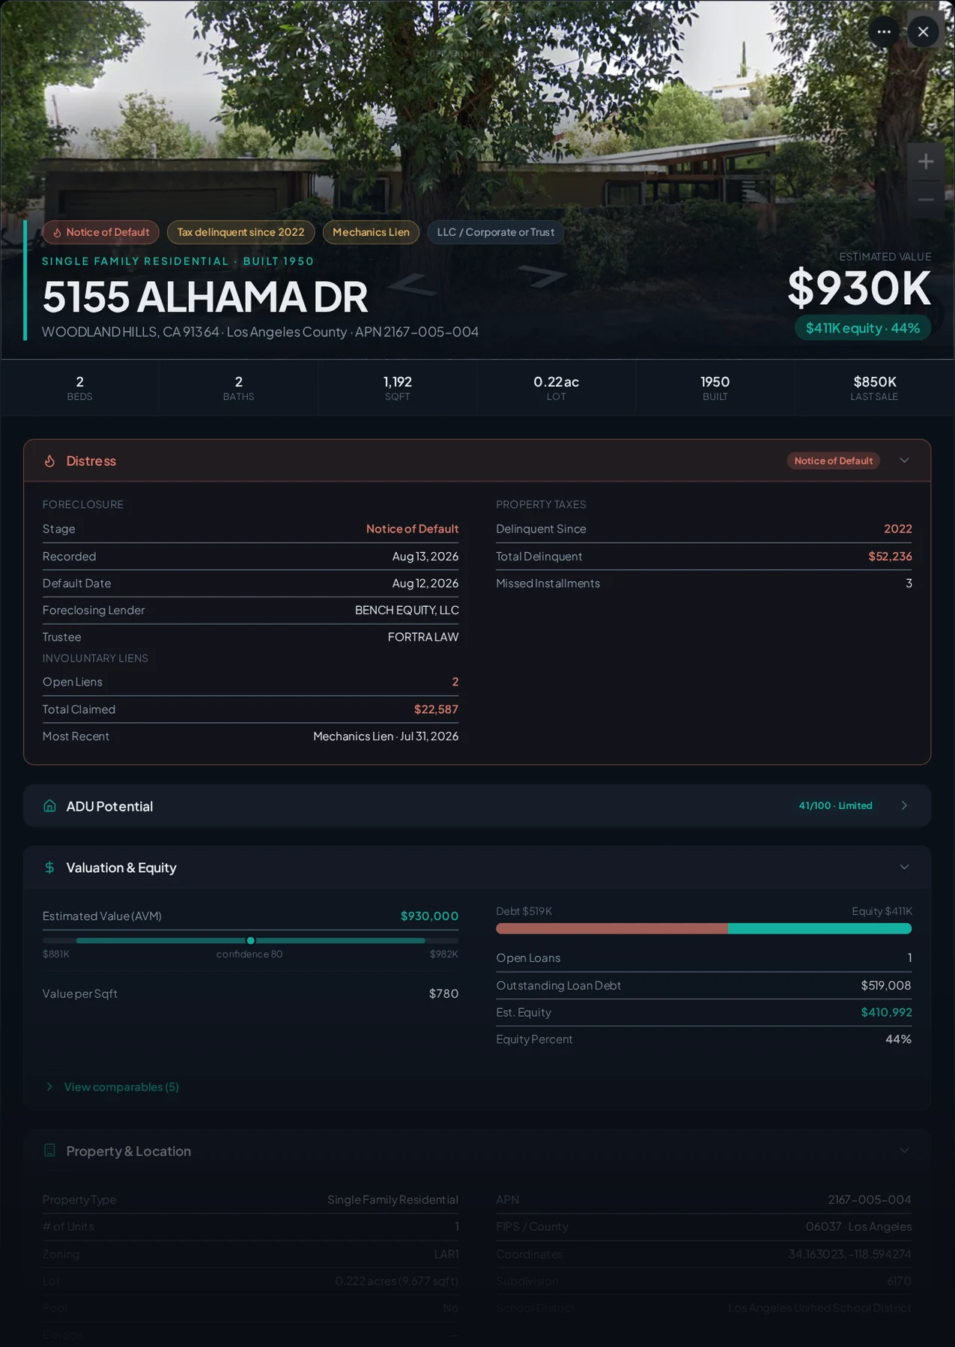Expand the ADU Potential section arrow
Image resolution: width=955 pixels, height=1347 pixels.
tap(904, 806)
